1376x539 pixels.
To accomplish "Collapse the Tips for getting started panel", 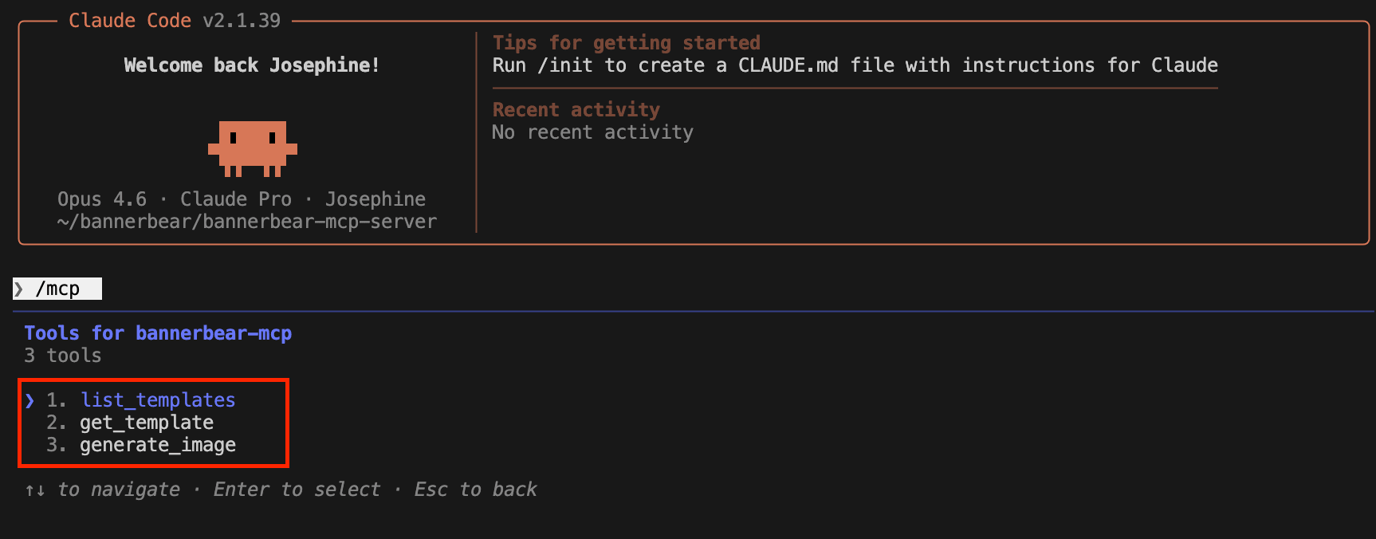I will click(626, 42).
